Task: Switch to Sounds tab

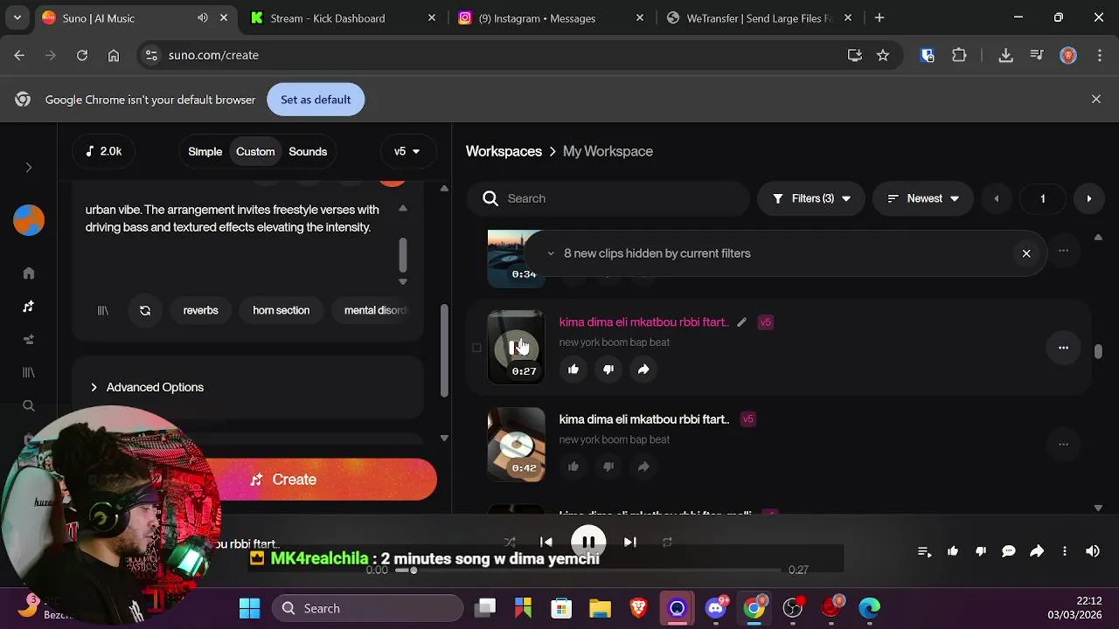Action: click(x=308, y=151)
